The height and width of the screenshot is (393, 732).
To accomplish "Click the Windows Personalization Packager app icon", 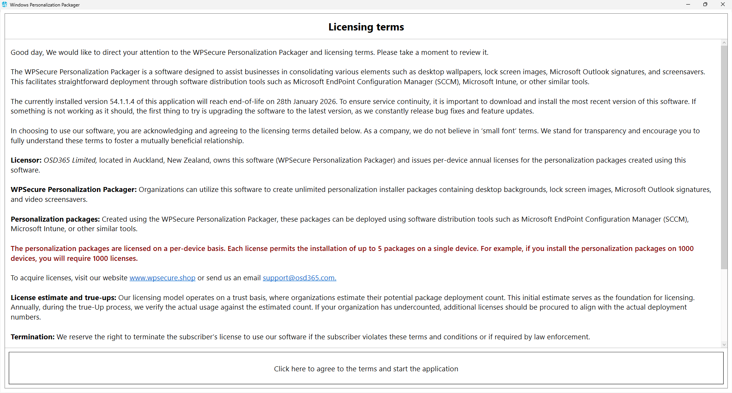I will click(x=5, y=5).
